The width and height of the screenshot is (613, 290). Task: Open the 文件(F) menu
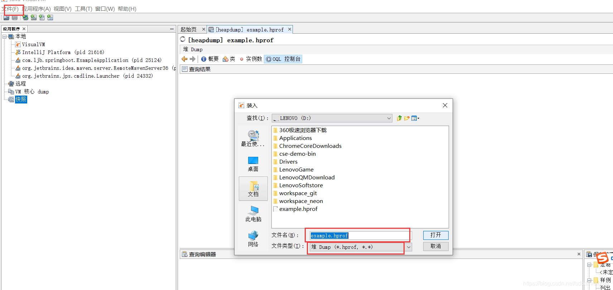(10, 9)
